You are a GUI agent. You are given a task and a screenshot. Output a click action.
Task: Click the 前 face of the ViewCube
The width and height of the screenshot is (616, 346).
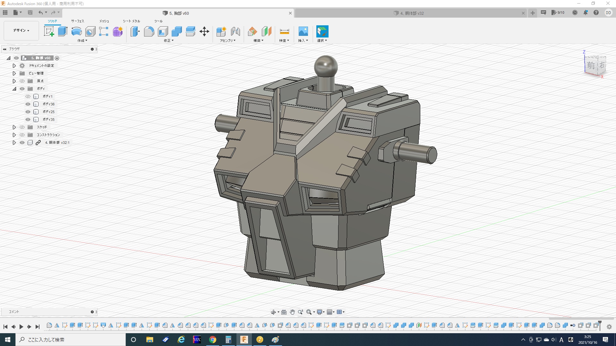click(x=591, y=66)
